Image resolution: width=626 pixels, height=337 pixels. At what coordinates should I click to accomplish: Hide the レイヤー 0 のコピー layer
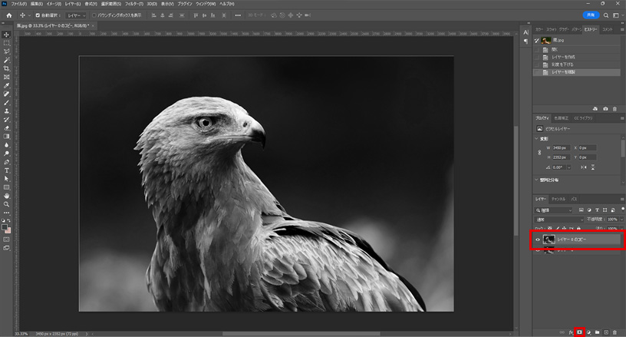(538, 240)
